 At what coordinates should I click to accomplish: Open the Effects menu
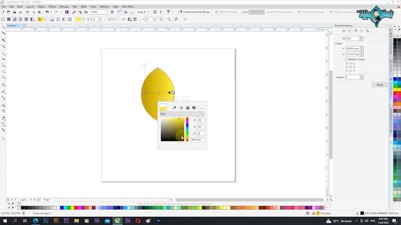(52, 7)
